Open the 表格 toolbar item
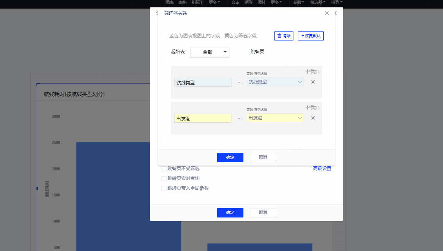This screenshot has width=443, height=251. click(x=182, y=2)
